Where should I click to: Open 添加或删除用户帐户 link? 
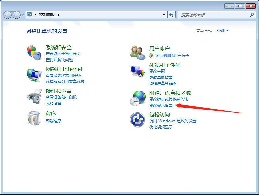tap(172, 56)
